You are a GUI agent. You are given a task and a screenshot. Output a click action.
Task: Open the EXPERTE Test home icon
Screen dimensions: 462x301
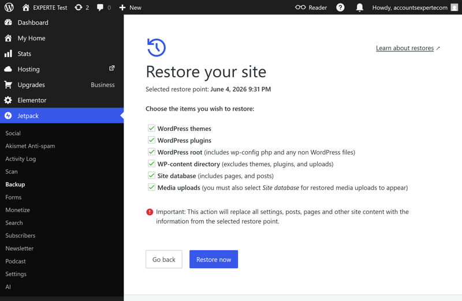pos(26,7)
